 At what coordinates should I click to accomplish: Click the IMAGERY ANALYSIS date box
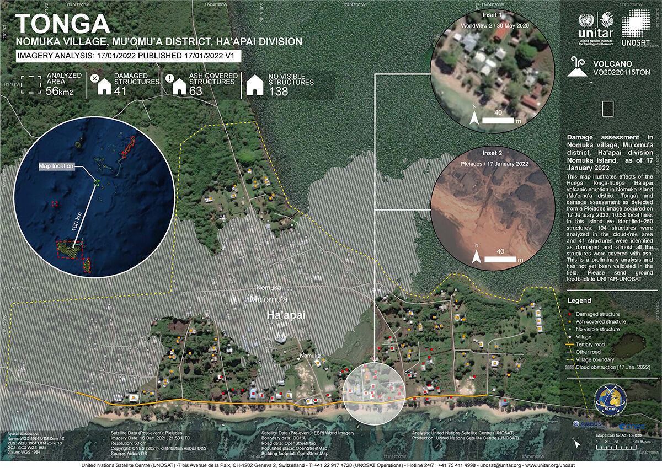128,56
